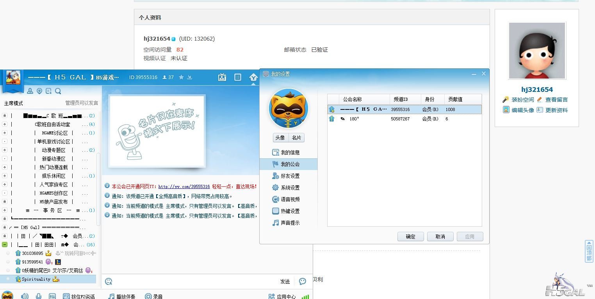
Task: Click the YY raccoon icon at bottom-left
Action: click(7, 295)
